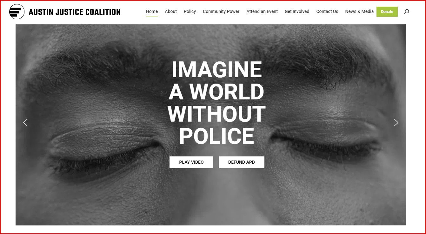
Task: Open the search magnifier icon
Action: click(406, 12)
